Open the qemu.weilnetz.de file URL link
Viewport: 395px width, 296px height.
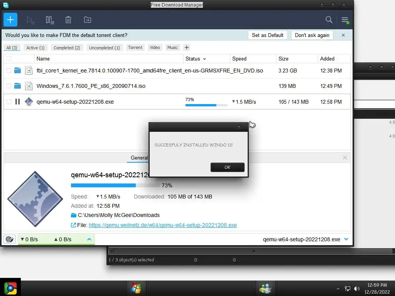[x=163, y=225]
